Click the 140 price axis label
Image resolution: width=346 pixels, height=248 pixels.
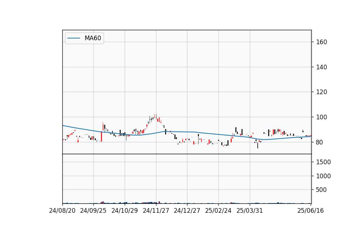tap(321, 67)
